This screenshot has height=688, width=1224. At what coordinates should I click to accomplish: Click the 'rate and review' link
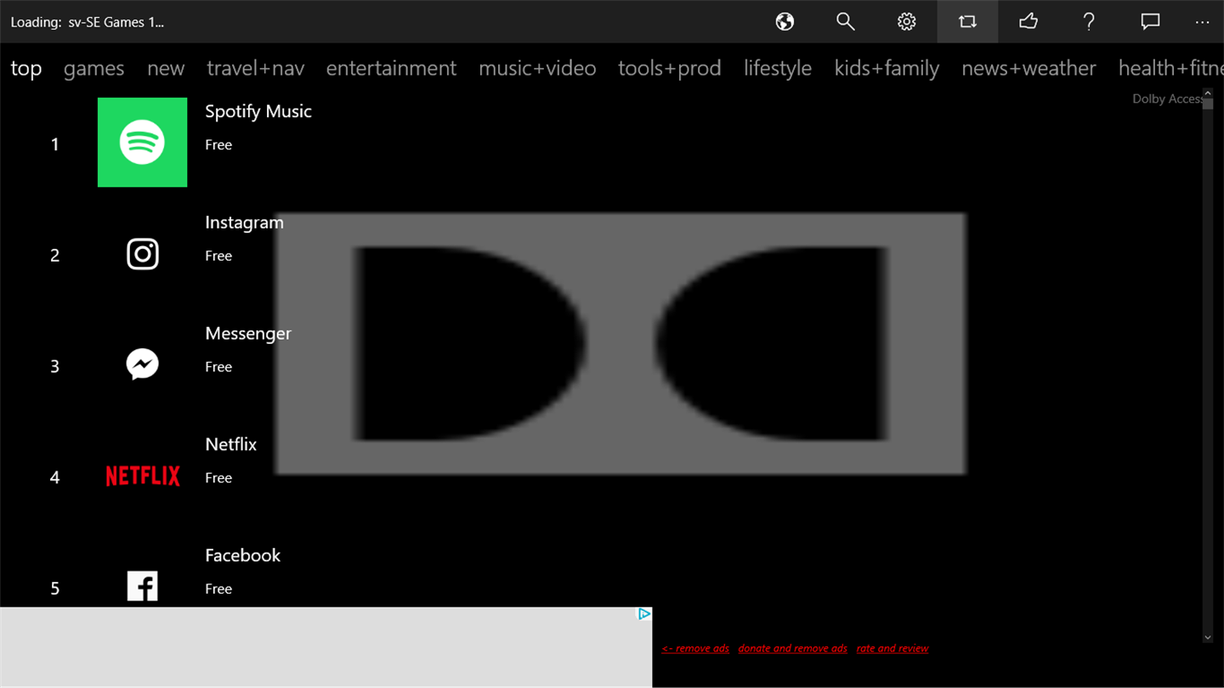coord(892,648)
